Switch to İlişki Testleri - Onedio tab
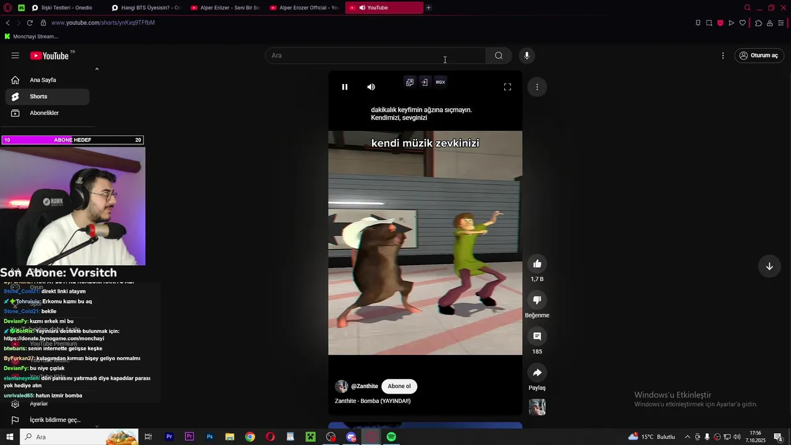 coord(67,7)
